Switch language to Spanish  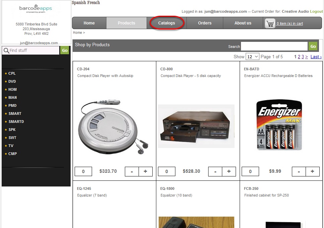point(79,2)
